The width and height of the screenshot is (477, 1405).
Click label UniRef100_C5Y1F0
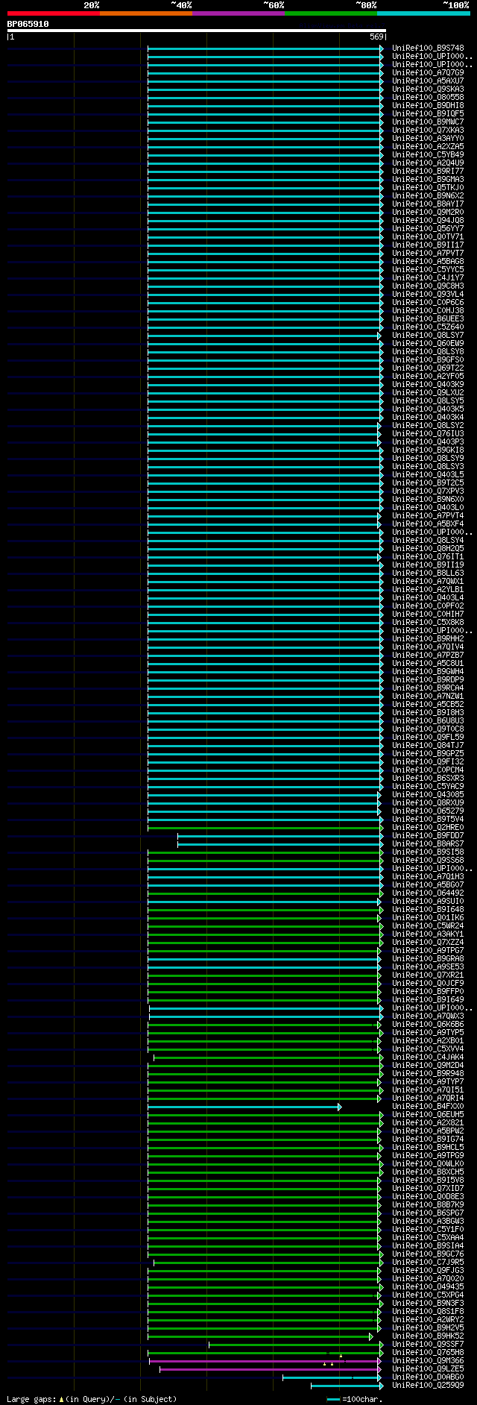click(x=428, y=1230)
